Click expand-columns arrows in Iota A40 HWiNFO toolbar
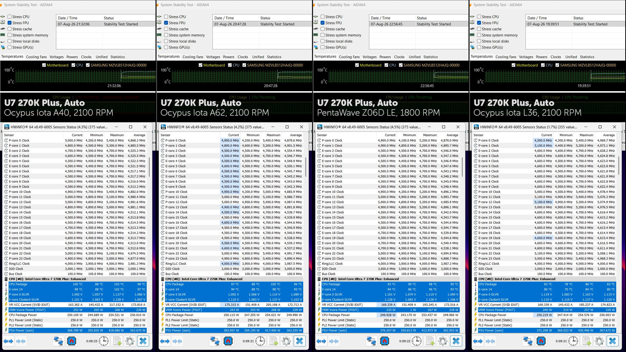This screenshot has width=626, height=352. 8,341
